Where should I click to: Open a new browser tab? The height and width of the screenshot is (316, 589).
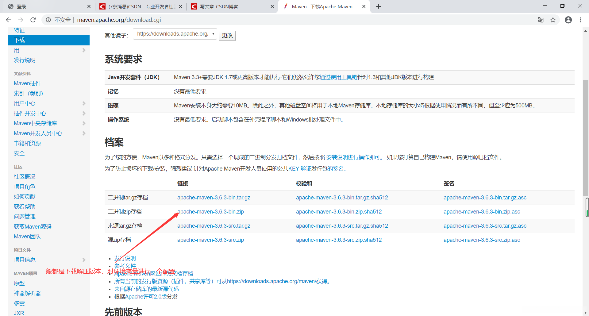click(379, 6)
